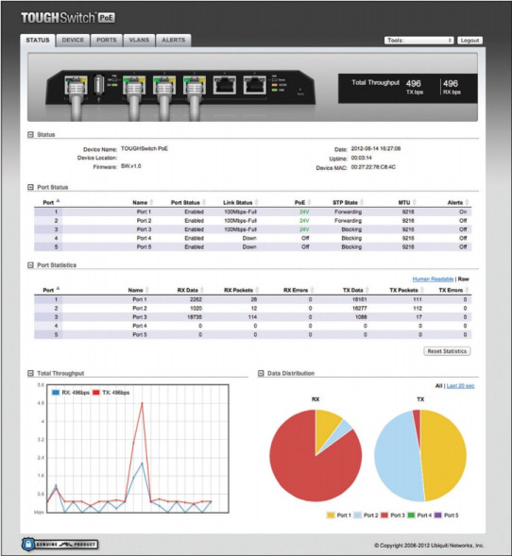Open the Tools dropdown menu
Screen dimensions: 512x556
tap(419, 41)
